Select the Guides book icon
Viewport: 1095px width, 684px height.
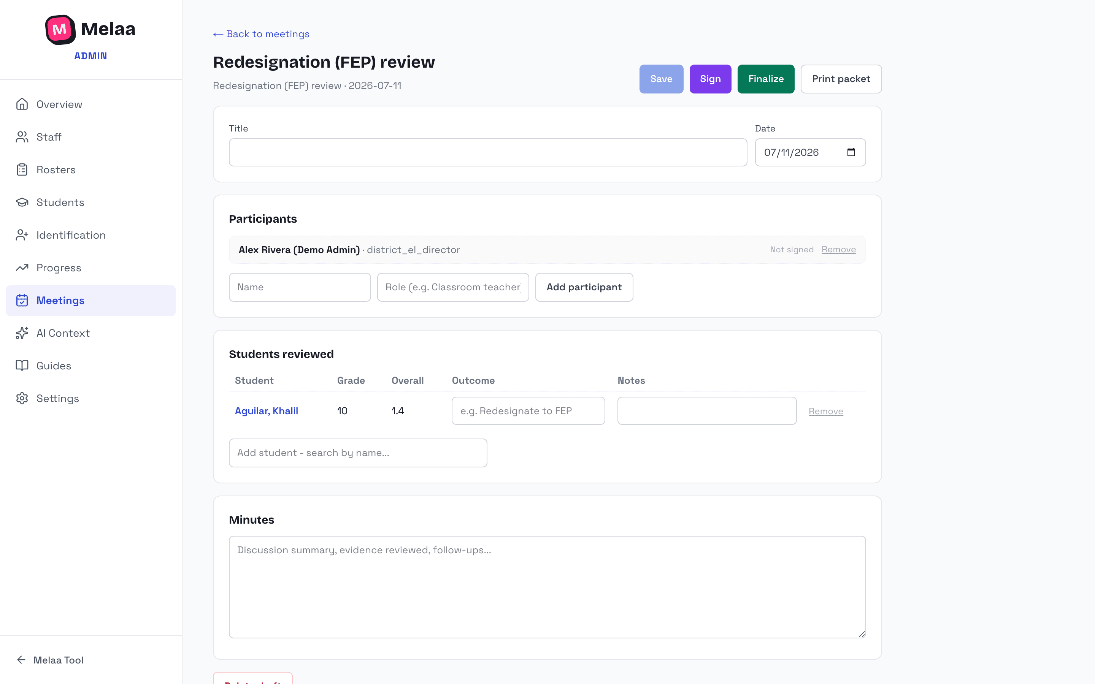point(22,366)
